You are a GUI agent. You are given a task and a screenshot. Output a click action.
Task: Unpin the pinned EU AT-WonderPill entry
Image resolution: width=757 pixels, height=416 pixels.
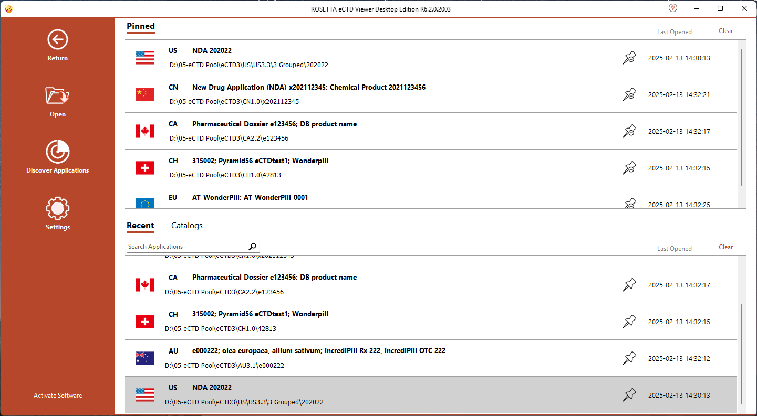coord(629,203)
